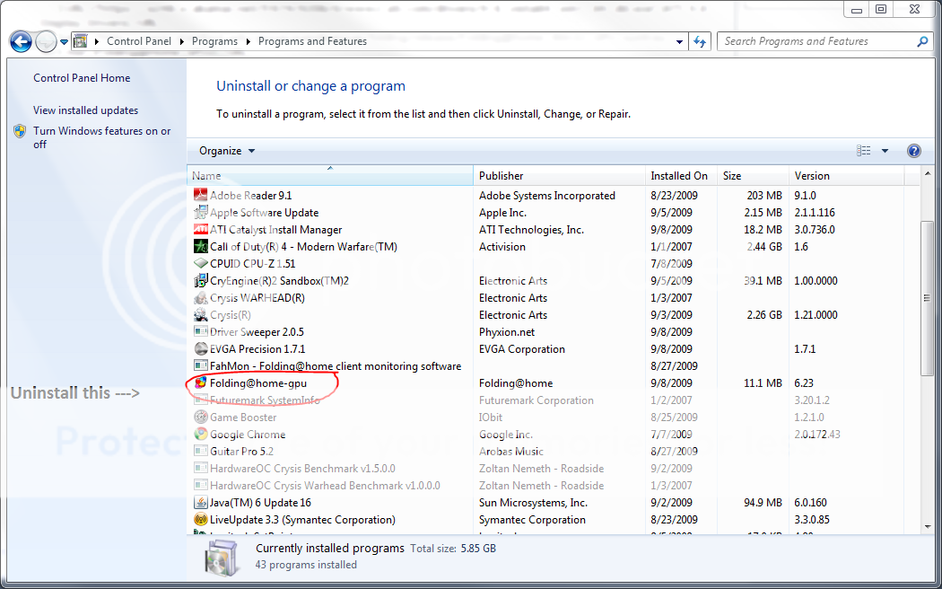Click the IObit publisher cell
942x589 pixels.
(x=491, y=418)
